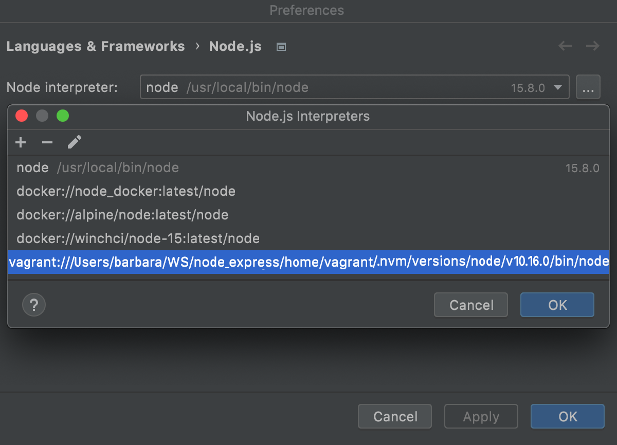Apply the preferences changes

[x=481, y=416]
